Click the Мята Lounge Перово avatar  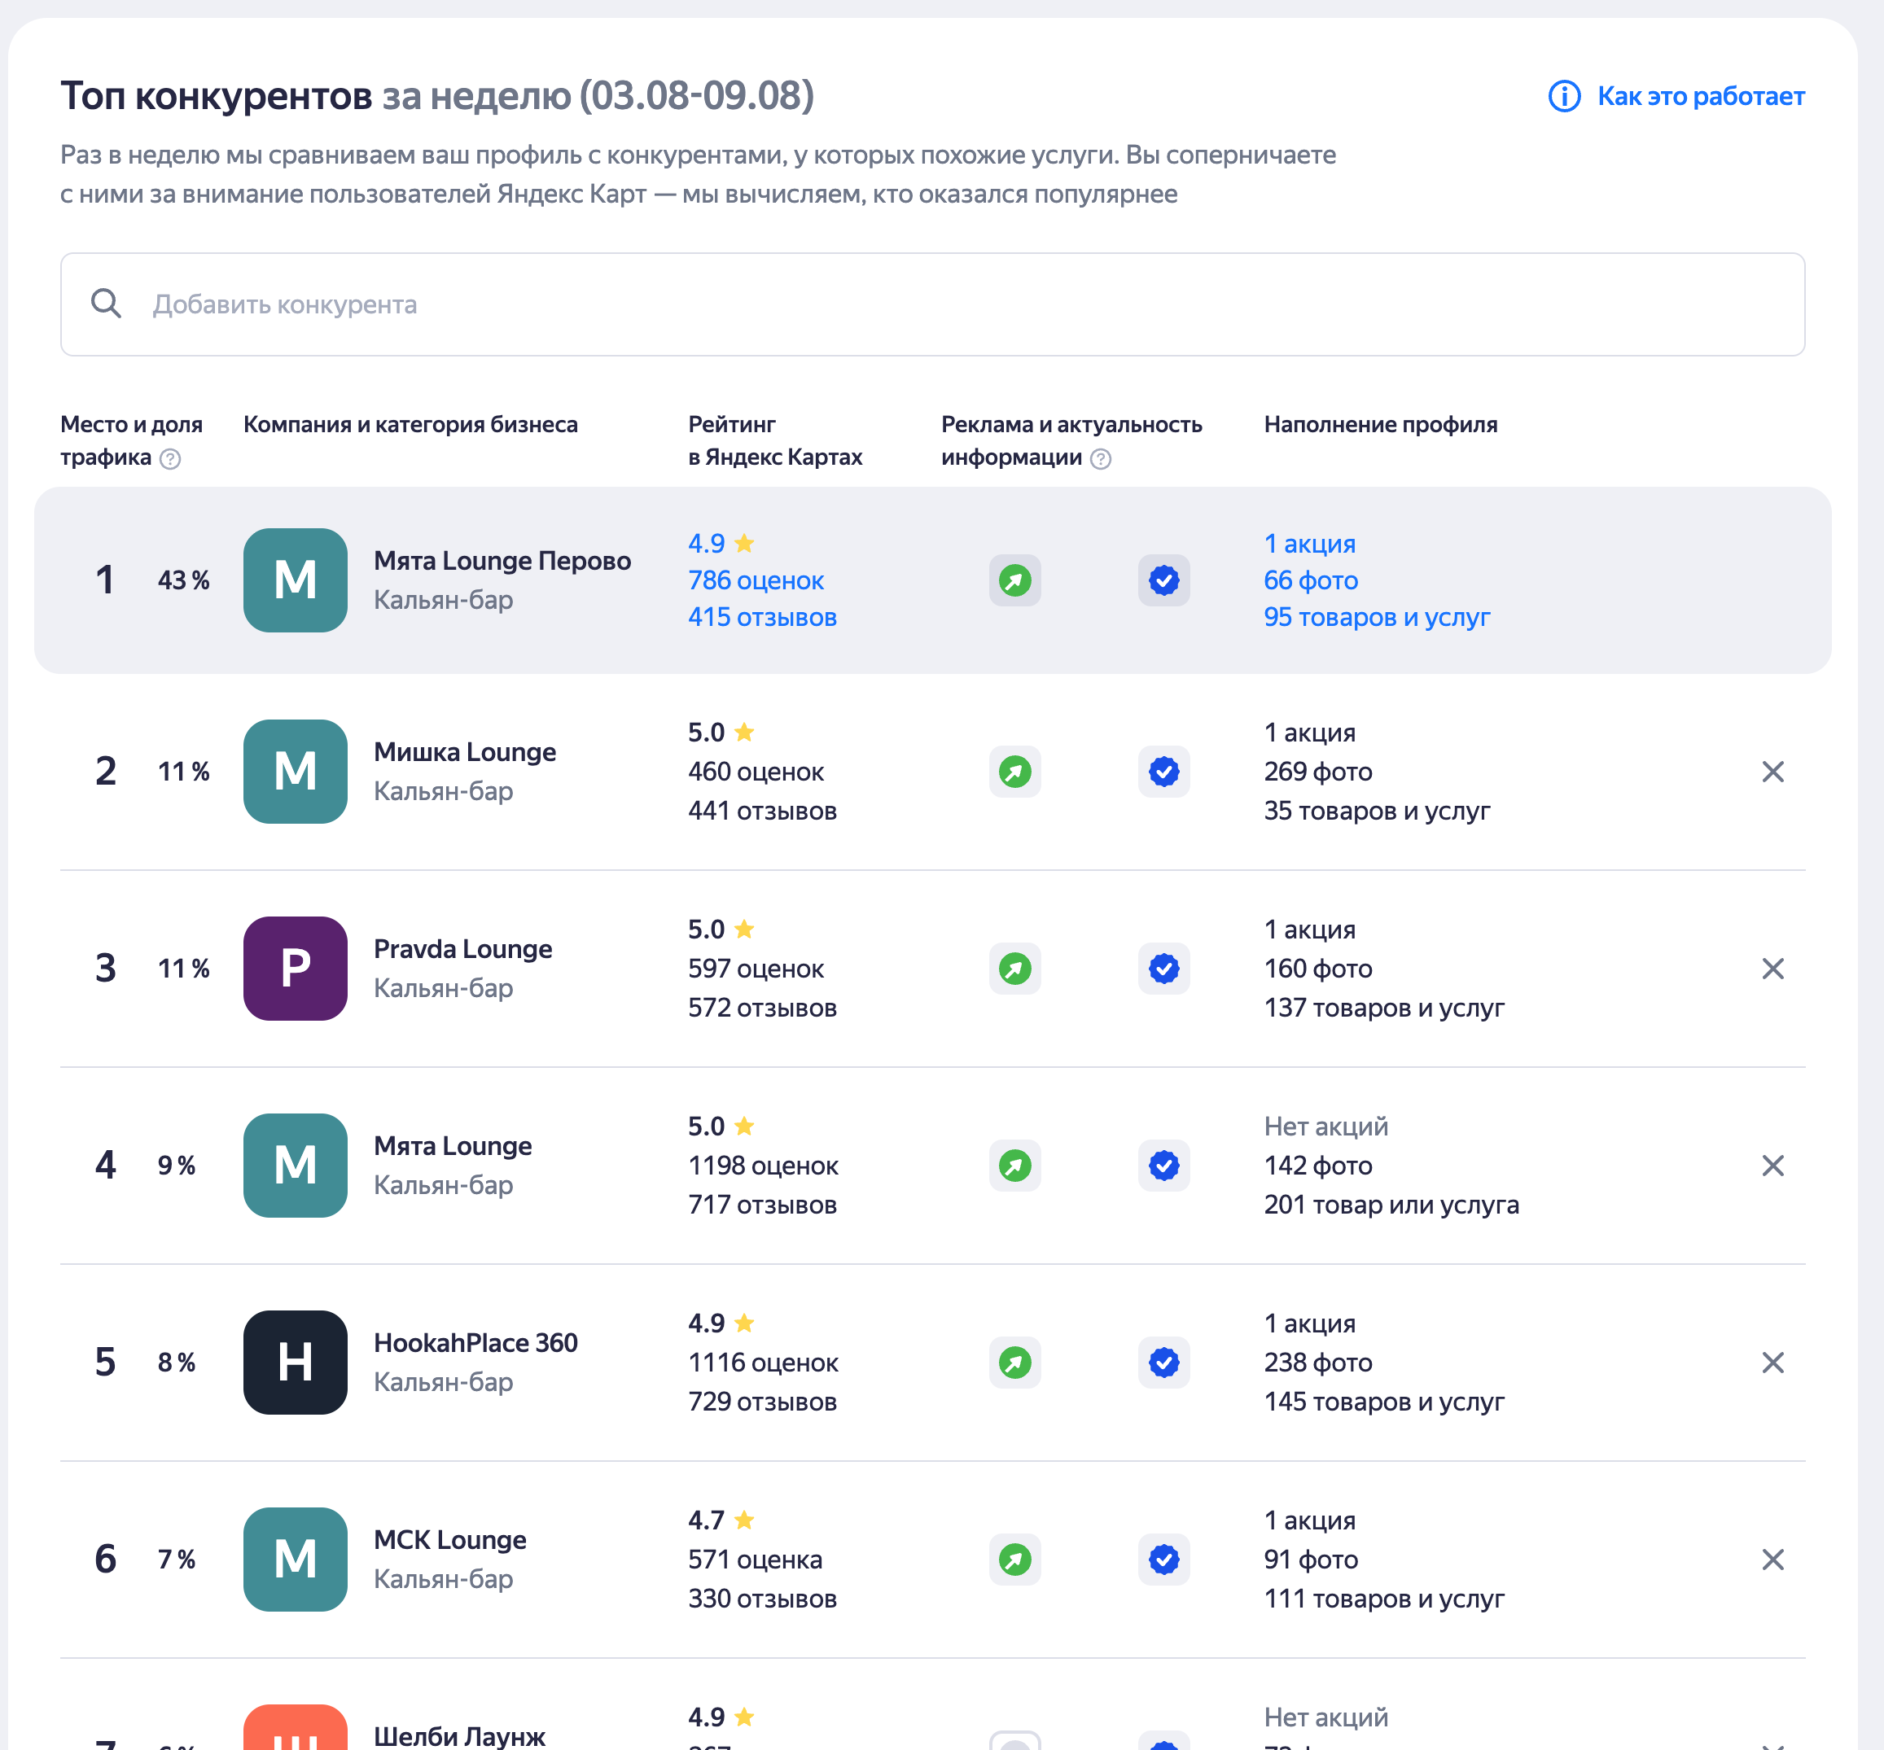296,580
